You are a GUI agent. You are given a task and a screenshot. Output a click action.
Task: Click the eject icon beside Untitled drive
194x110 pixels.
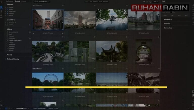point(30,25)
